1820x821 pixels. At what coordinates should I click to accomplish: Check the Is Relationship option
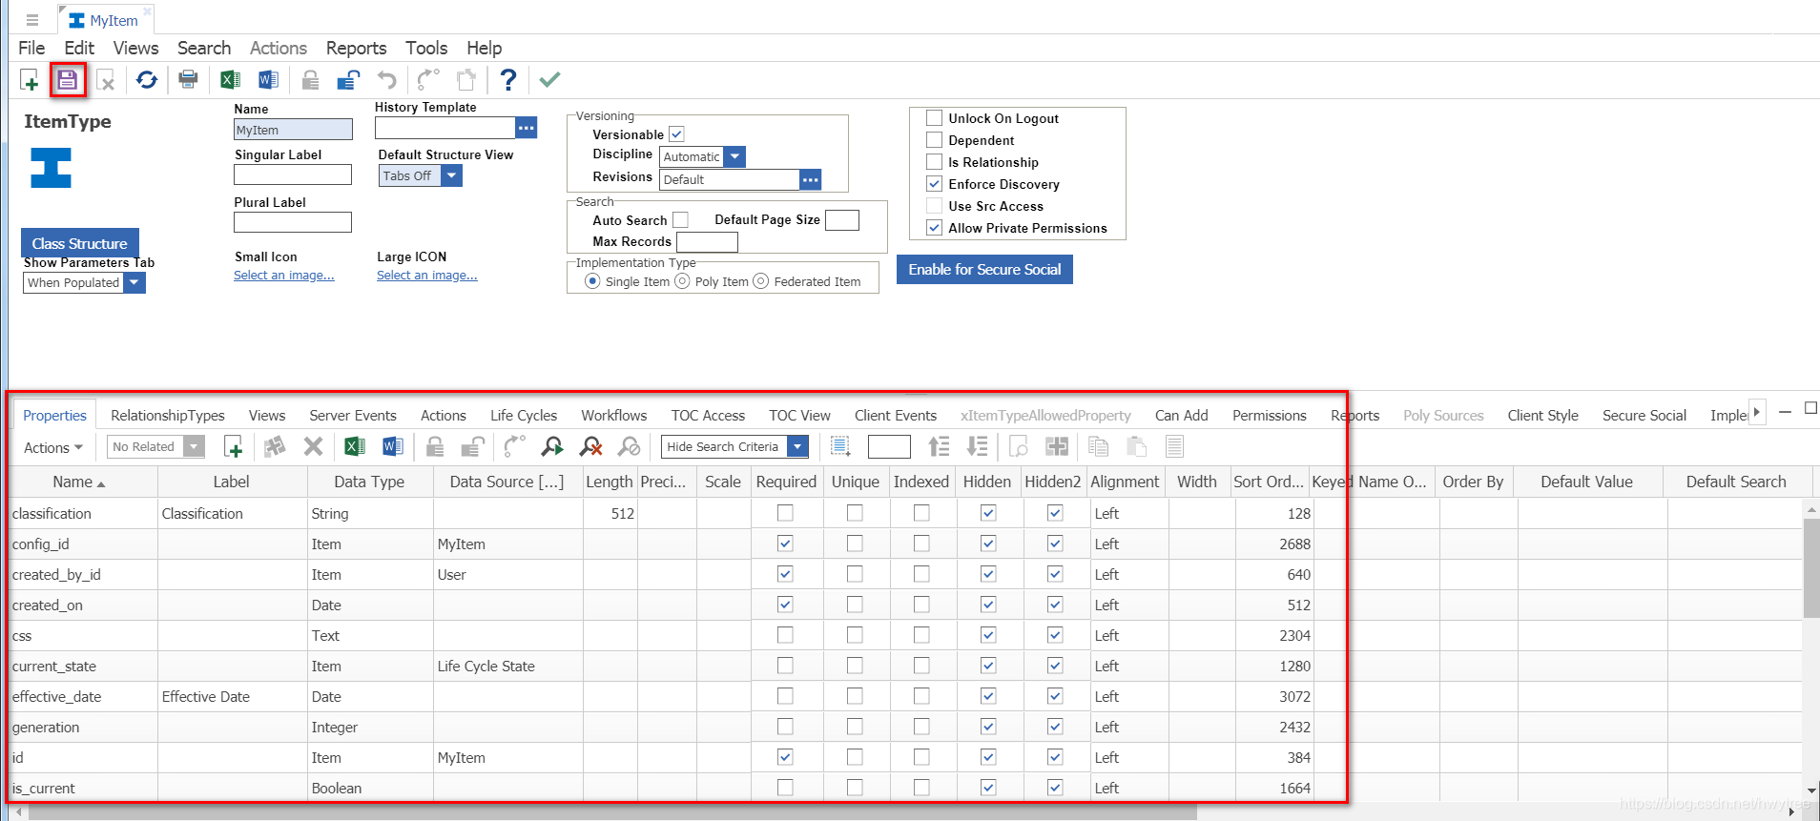[935, 162]
